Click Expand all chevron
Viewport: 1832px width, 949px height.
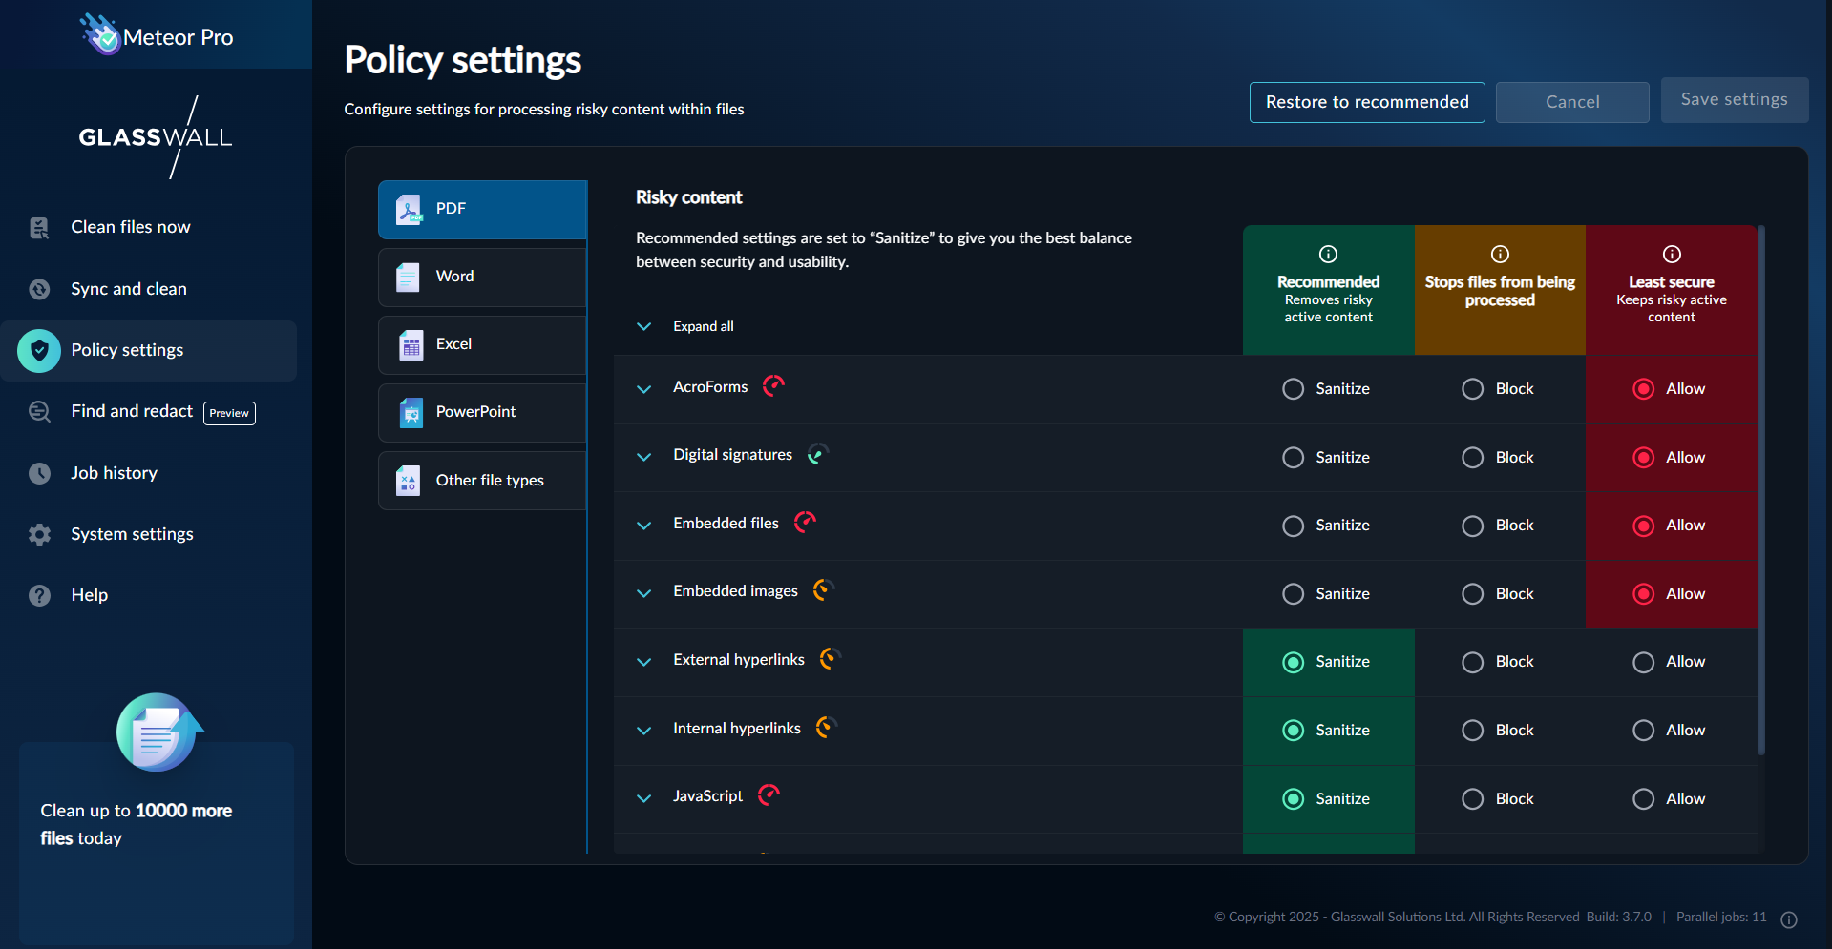pyautogui.click(x=644, y=327)
